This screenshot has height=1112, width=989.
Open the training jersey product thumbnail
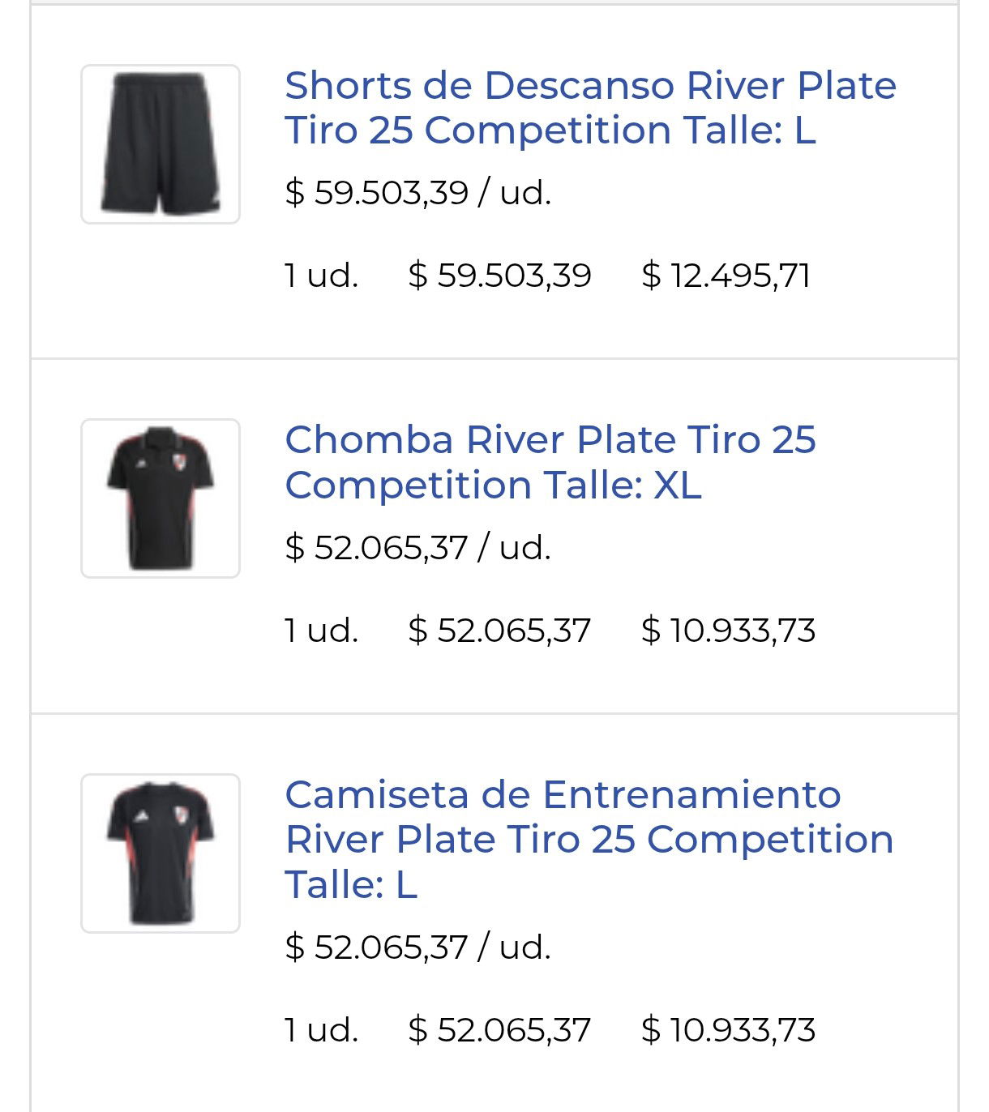[x=161, y=853]
